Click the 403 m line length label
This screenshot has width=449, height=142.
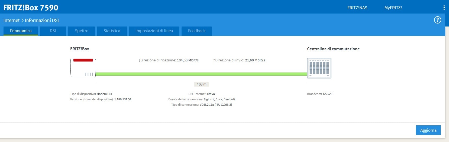tap(201, 84)
